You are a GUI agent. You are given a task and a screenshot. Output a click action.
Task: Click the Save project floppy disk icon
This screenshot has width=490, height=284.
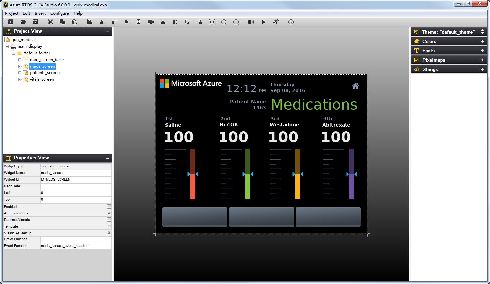[x=35, y=22]
